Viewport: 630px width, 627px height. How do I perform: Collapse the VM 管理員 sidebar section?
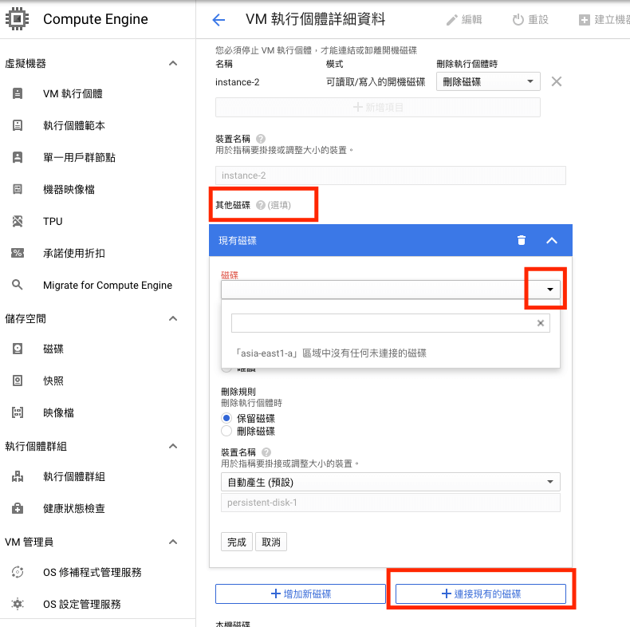(x=173, y=542)
